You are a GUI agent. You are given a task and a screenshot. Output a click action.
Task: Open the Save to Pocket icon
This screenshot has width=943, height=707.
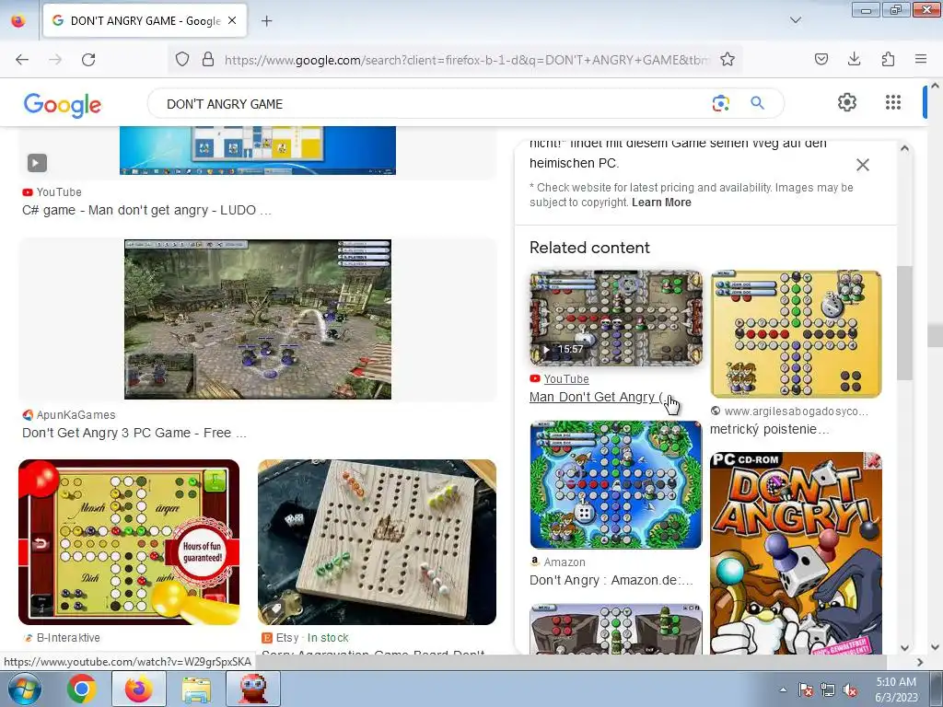tap(821, 59)
